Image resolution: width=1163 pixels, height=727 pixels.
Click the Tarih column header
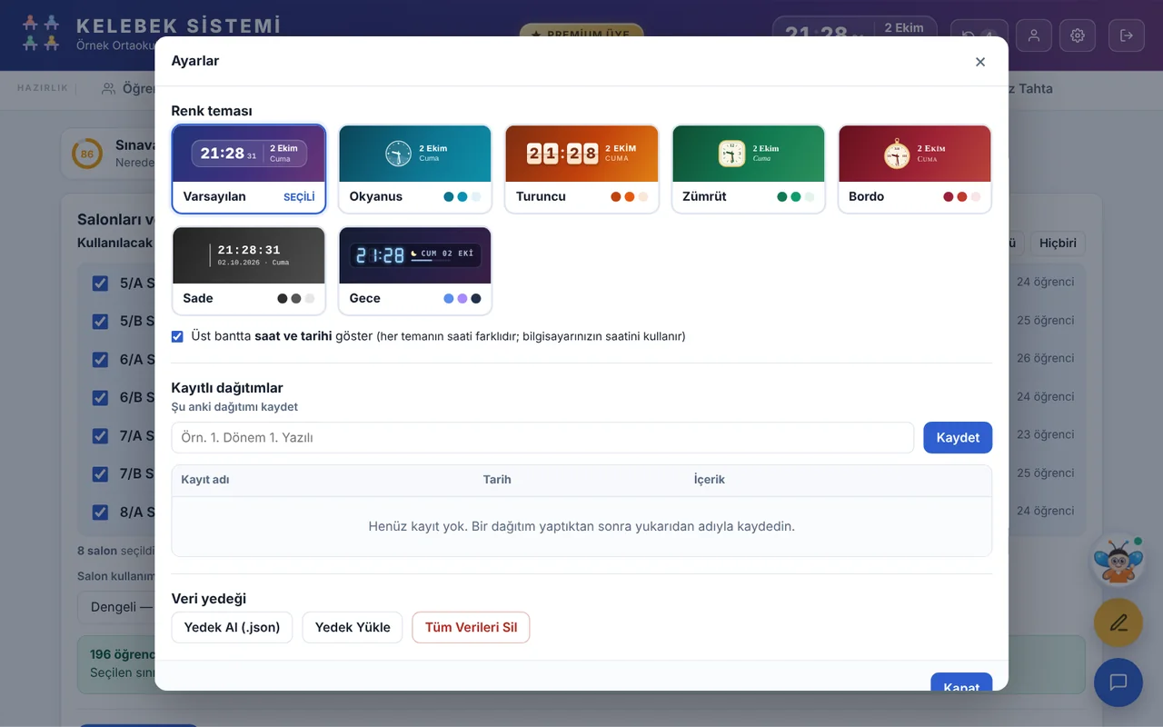497,480
